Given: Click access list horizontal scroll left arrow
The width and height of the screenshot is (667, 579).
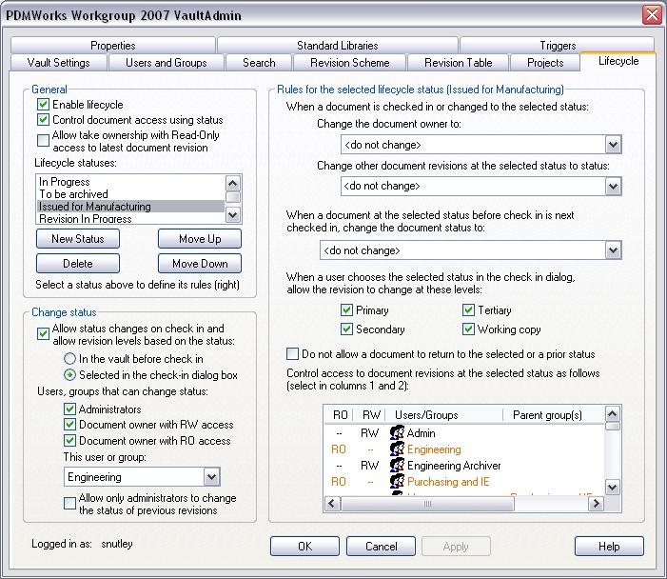Looking at the screenshot, I should (x=332, y=504).
